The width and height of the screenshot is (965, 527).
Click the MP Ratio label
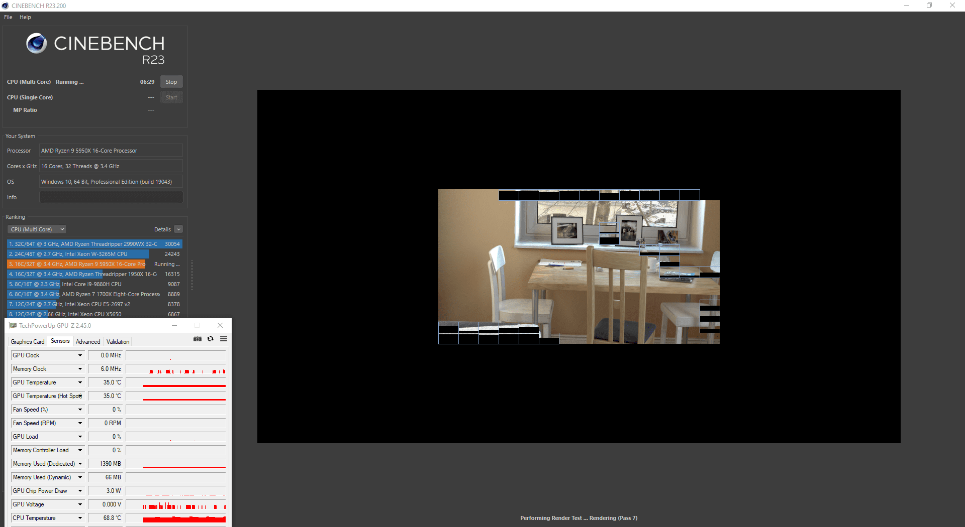click(x=25, y=110)
